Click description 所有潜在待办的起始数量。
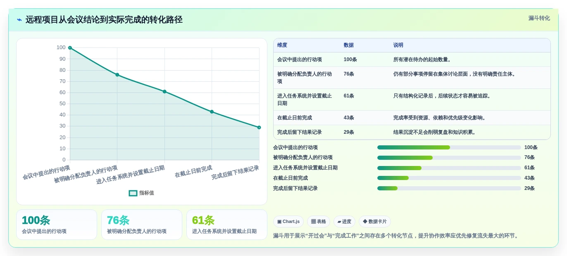The width and height of the screenshot is (567, 256). 423,59
